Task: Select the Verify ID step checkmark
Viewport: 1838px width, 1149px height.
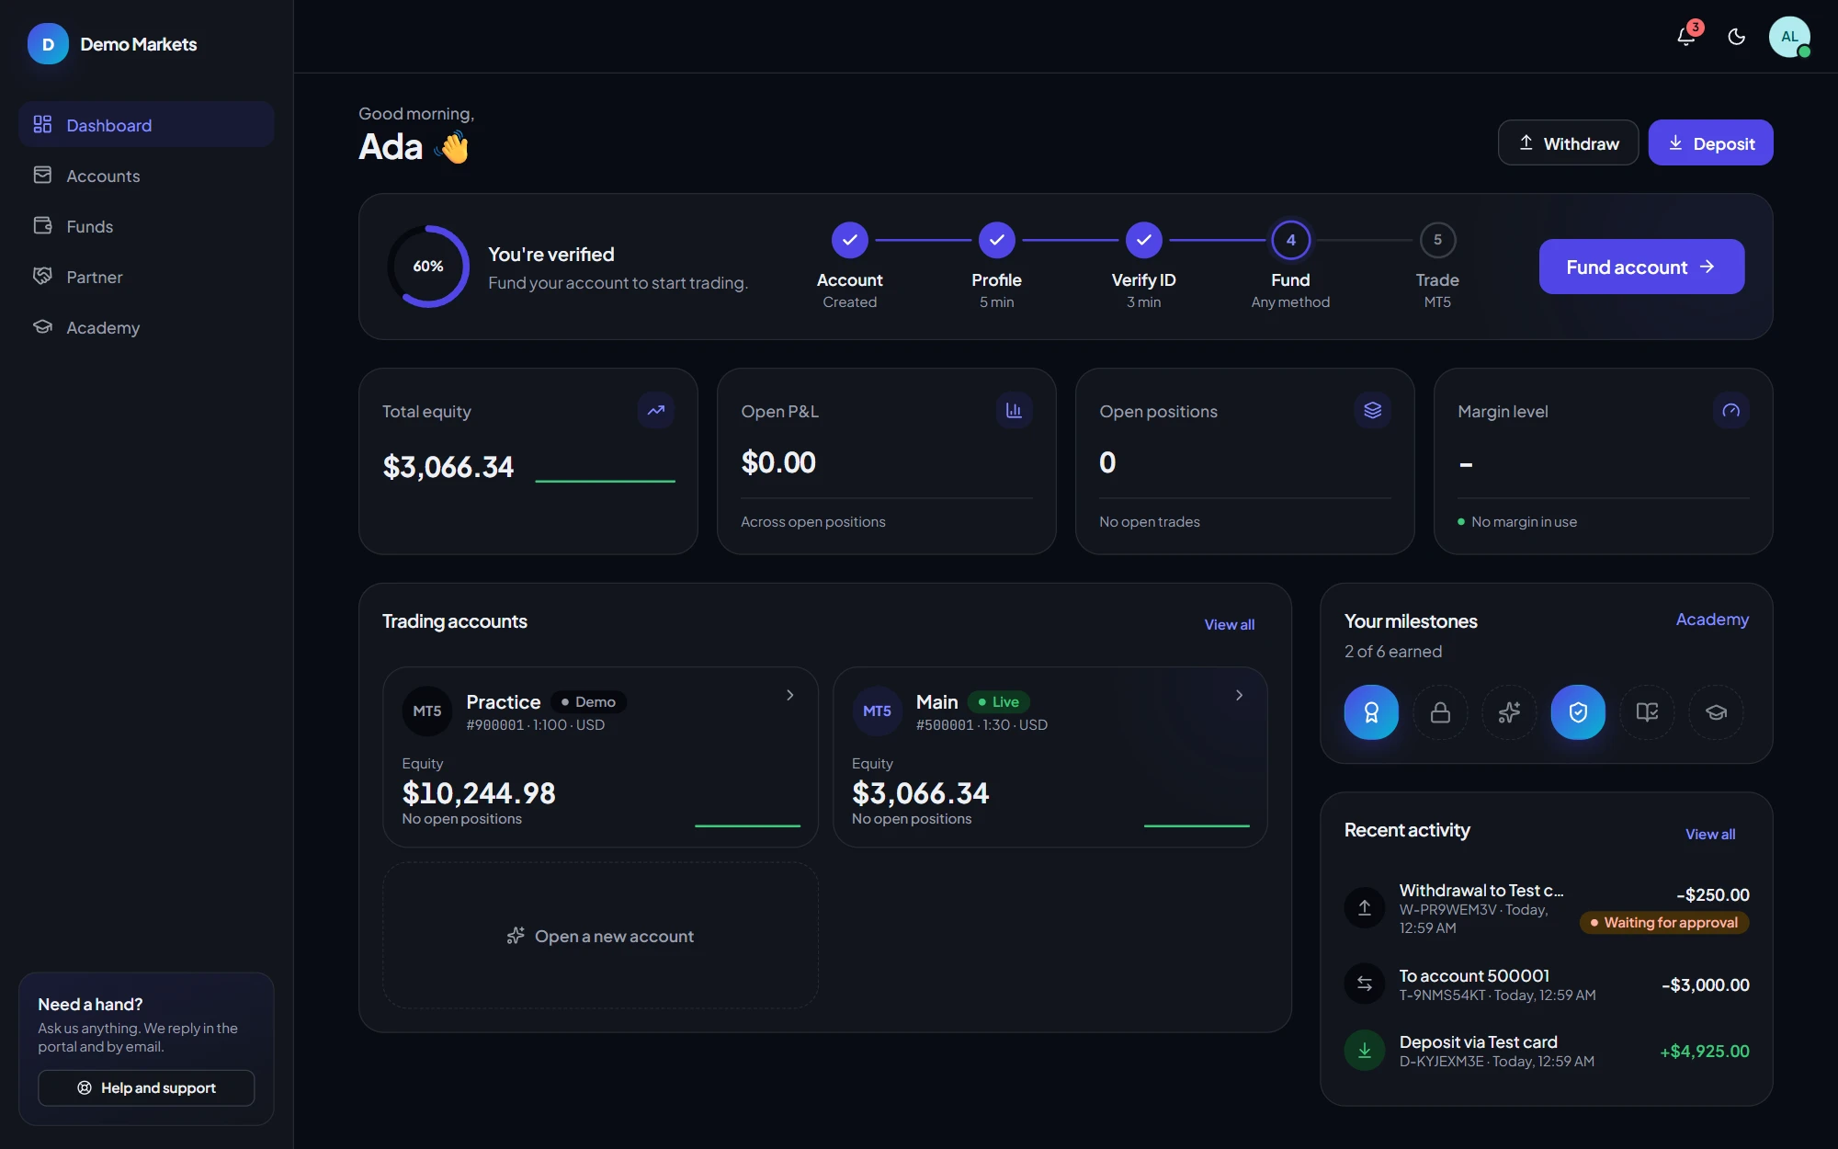Action: pos(1144,240)
